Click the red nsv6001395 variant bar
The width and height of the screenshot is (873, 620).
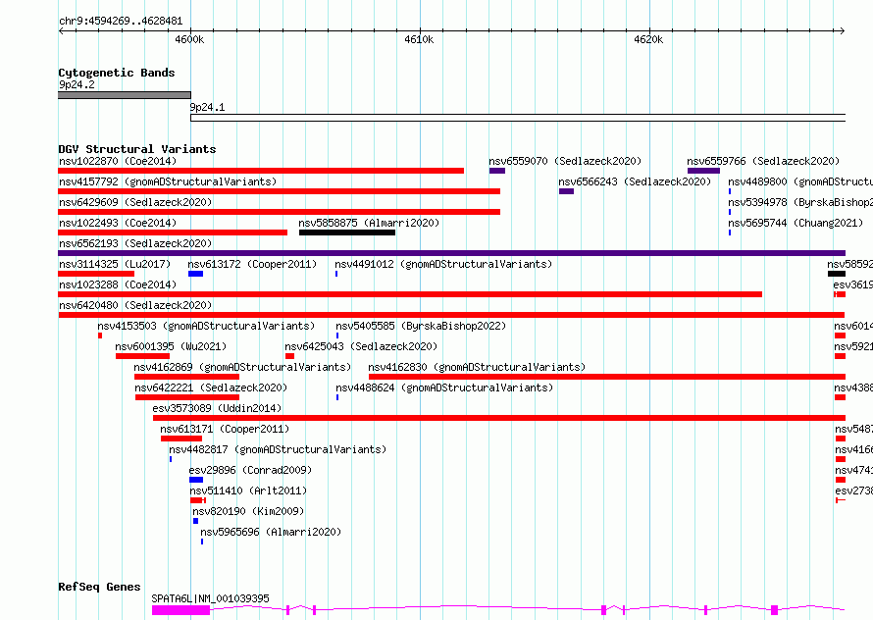point(142,356)
